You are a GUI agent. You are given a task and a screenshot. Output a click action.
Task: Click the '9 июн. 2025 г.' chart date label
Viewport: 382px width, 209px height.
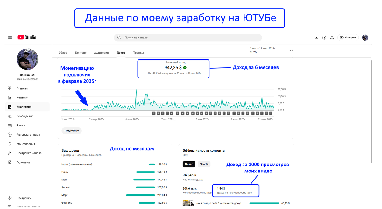(238, 119)
